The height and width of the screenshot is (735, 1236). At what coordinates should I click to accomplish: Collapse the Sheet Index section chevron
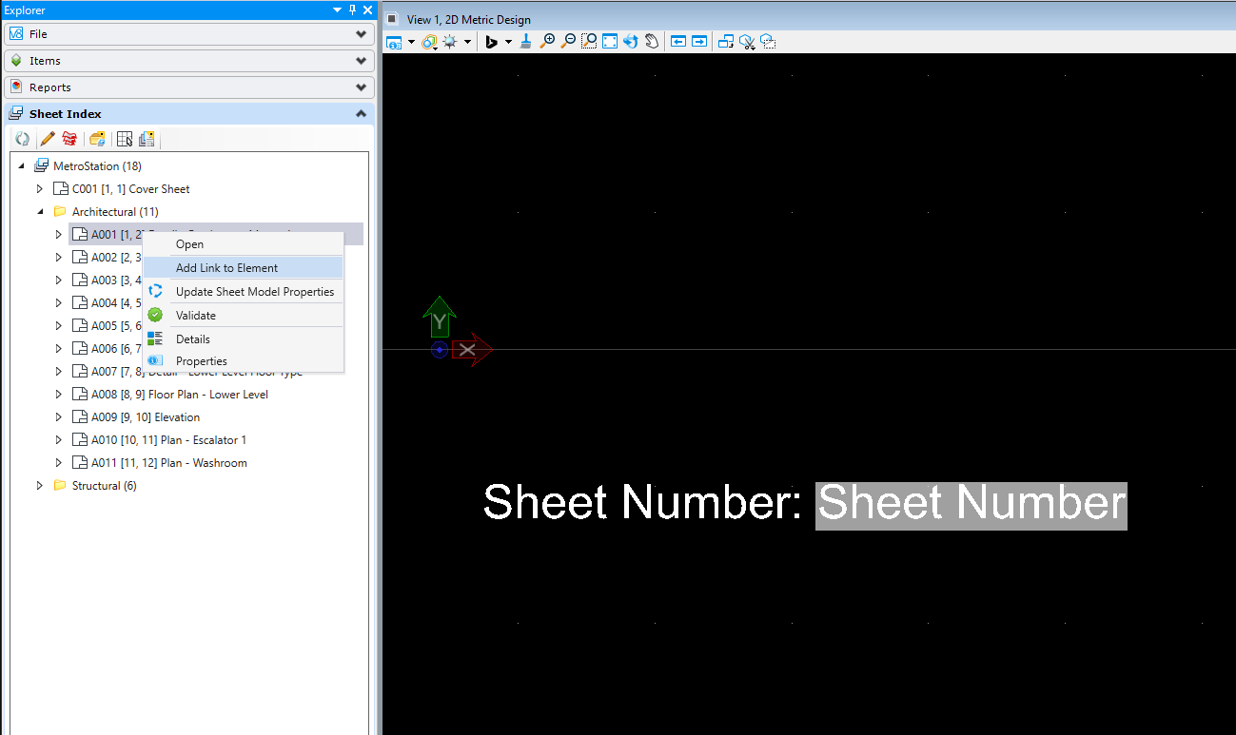[x=361, y=114]
